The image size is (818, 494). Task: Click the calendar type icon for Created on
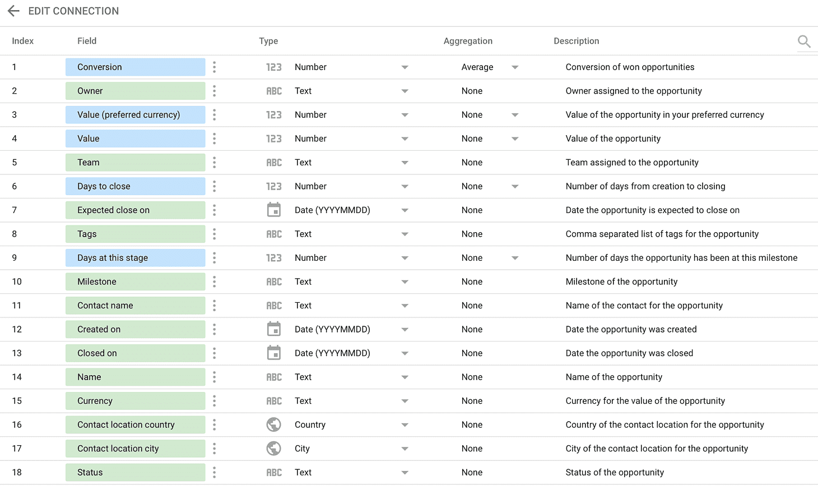pyautogui.click(x=274, y=329)
